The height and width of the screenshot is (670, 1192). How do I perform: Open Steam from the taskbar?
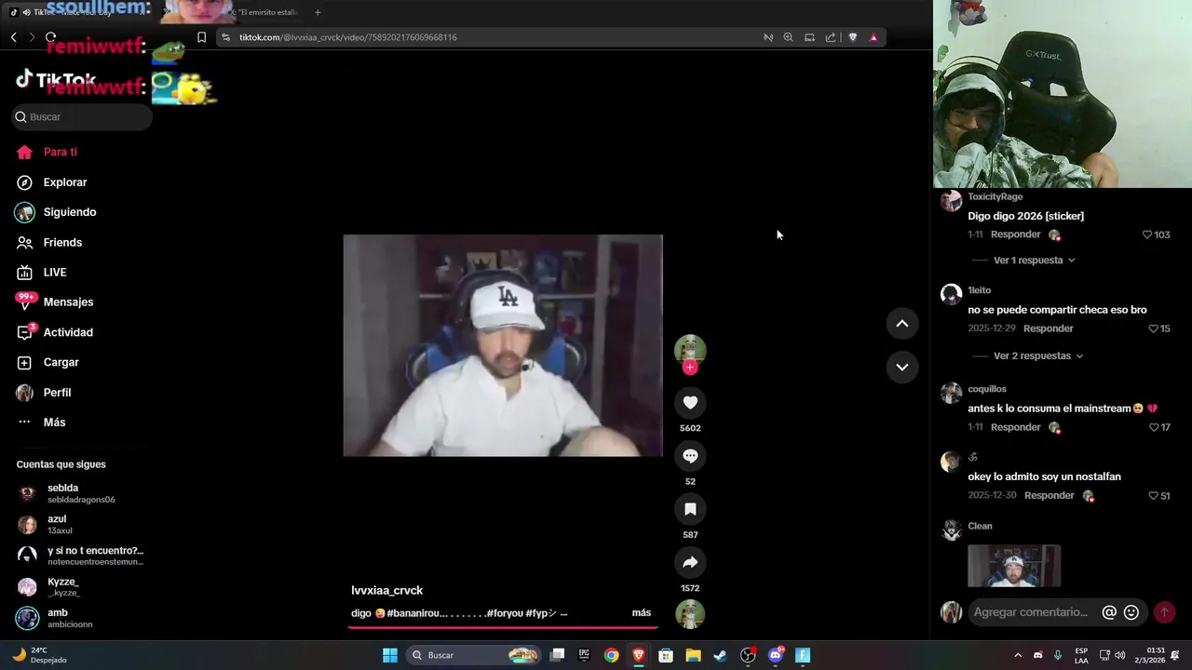(720, 655)
